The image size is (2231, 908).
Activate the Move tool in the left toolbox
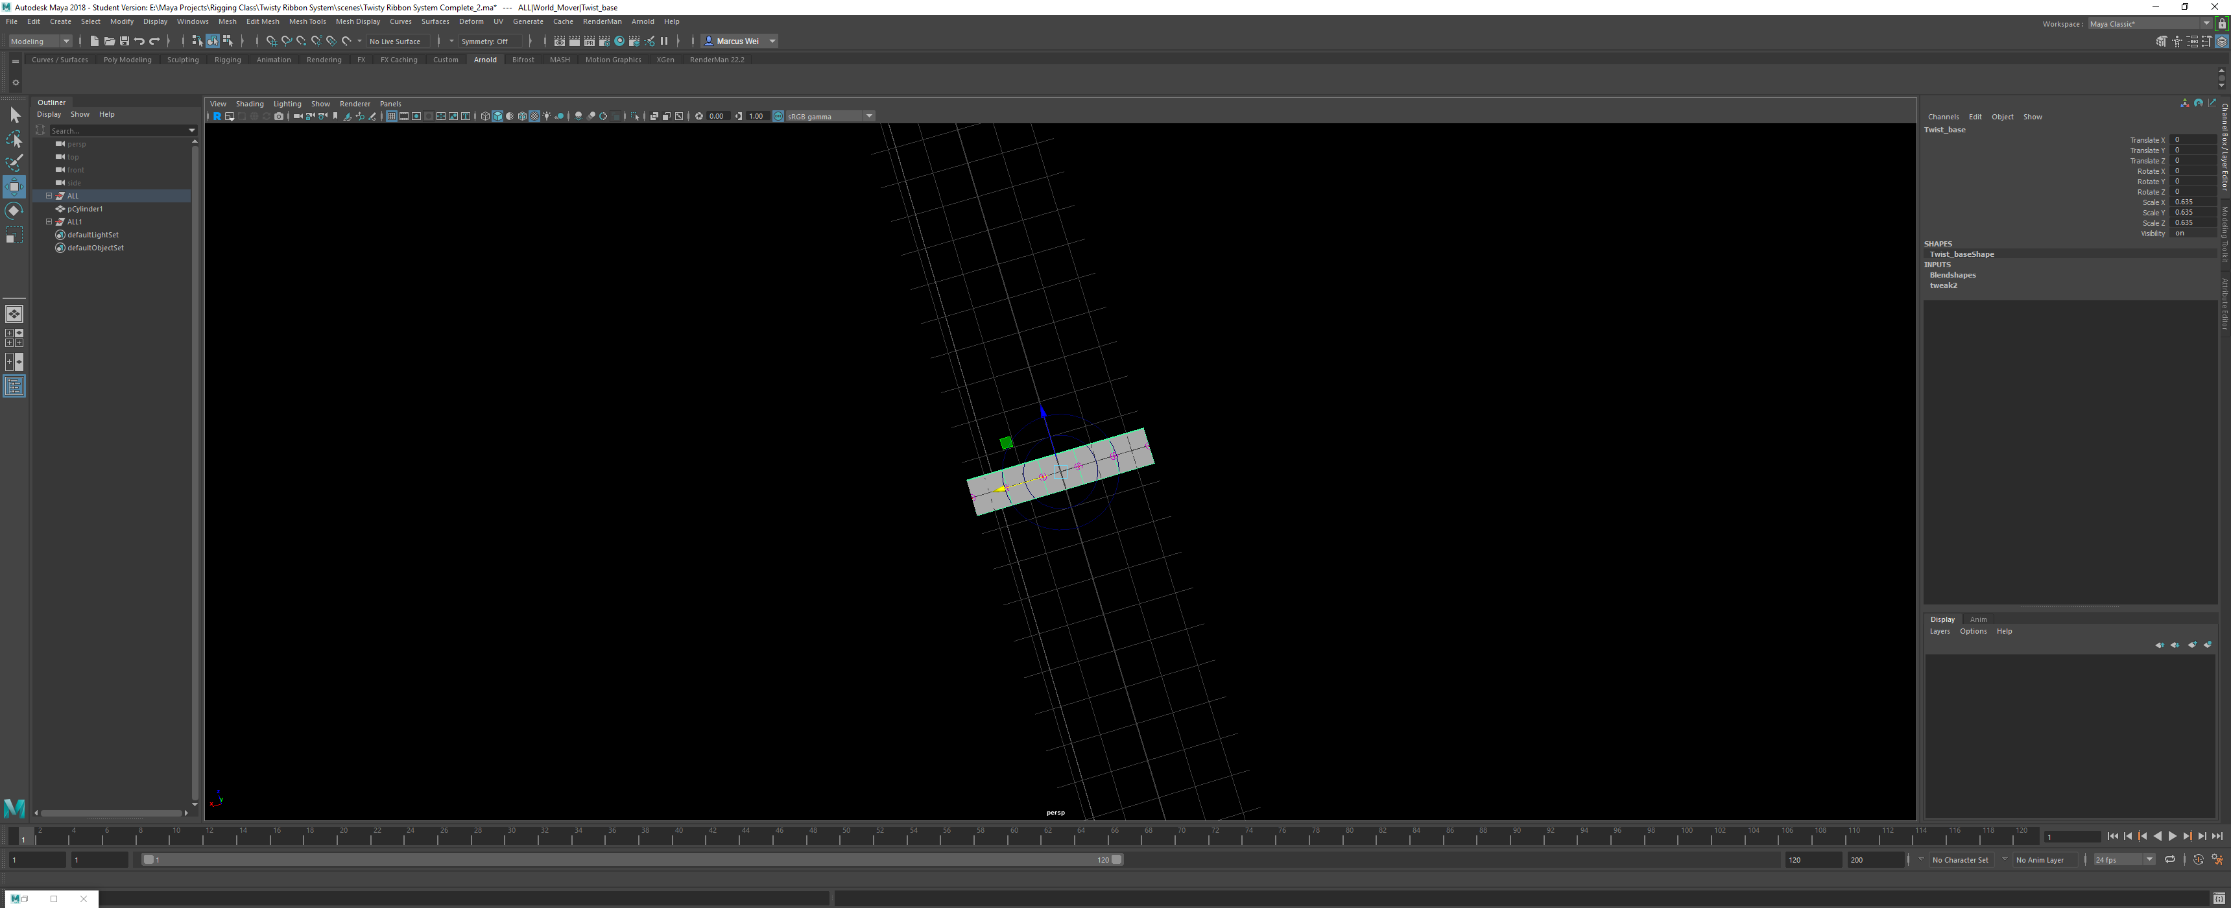pos(14,185)
